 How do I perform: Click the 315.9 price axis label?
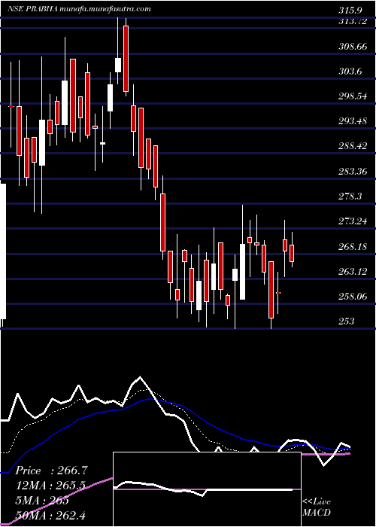click(351, 11)
